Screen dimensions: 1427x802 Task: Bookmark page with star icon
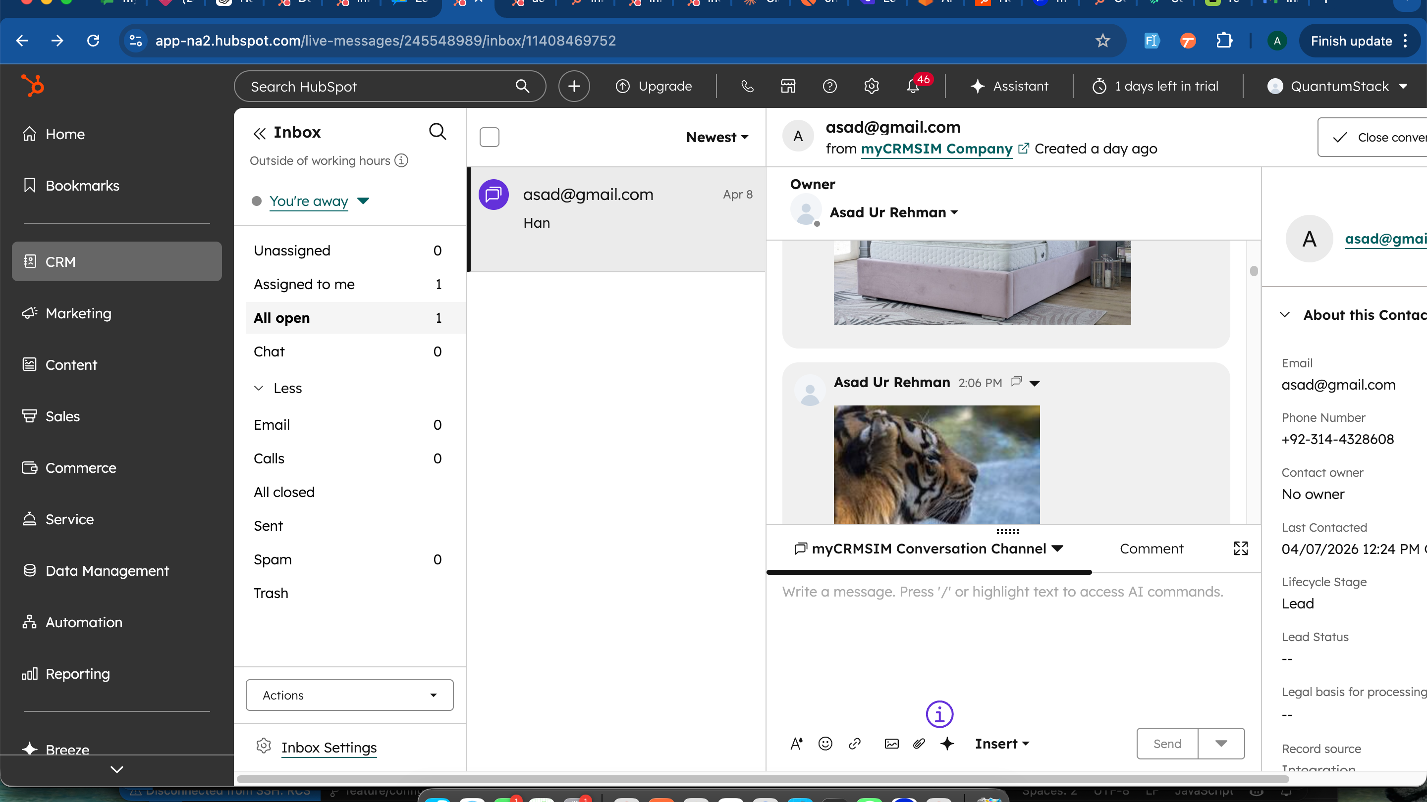pos(1102,41)
